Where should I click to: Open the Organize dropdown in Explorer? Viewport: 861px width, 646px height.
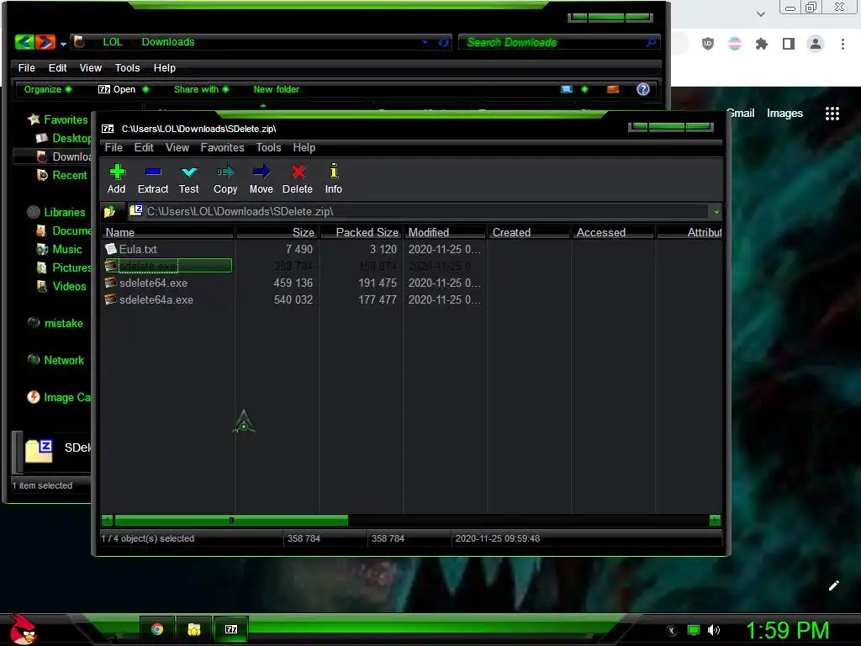click(48, 89)
